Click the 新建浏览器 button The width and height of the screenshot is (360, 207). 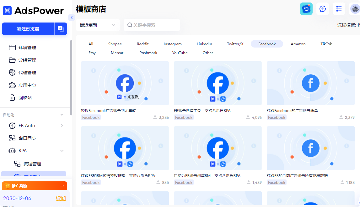[x=28, y=28]
